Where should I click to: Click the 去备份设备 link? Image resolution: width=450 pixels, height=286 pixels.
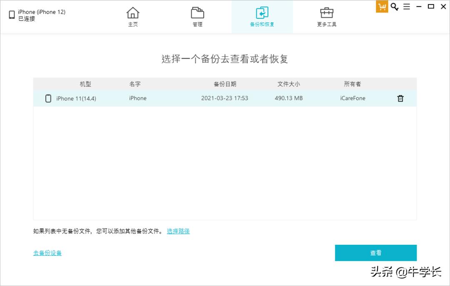click(47, 253)
